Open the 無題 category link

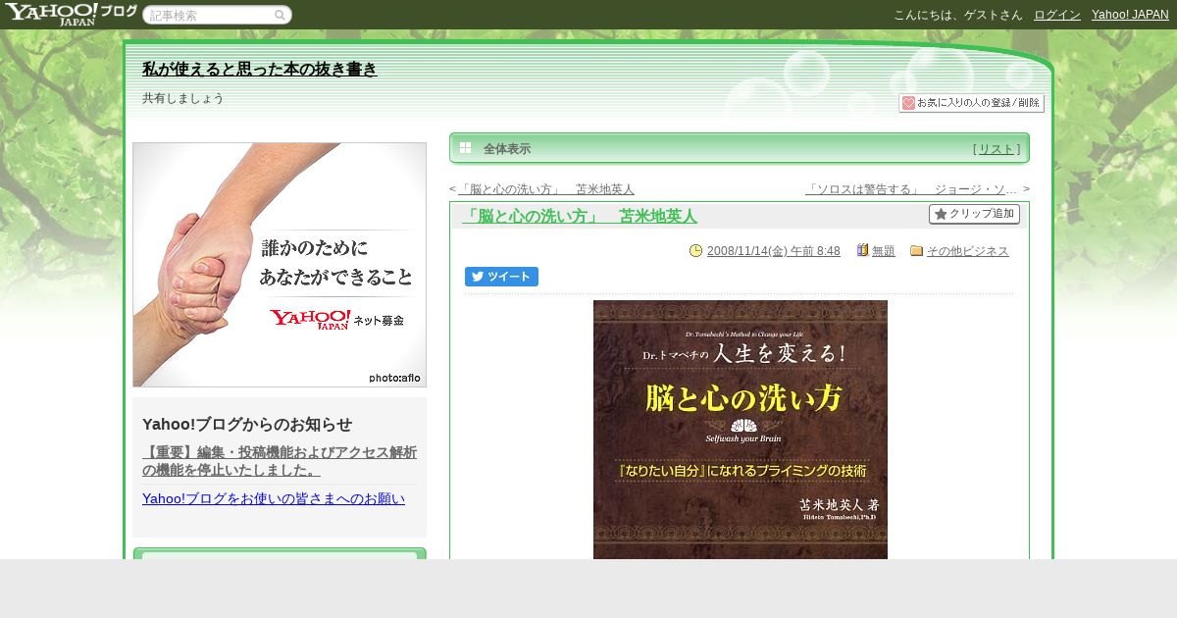click(x=884, y=251)
